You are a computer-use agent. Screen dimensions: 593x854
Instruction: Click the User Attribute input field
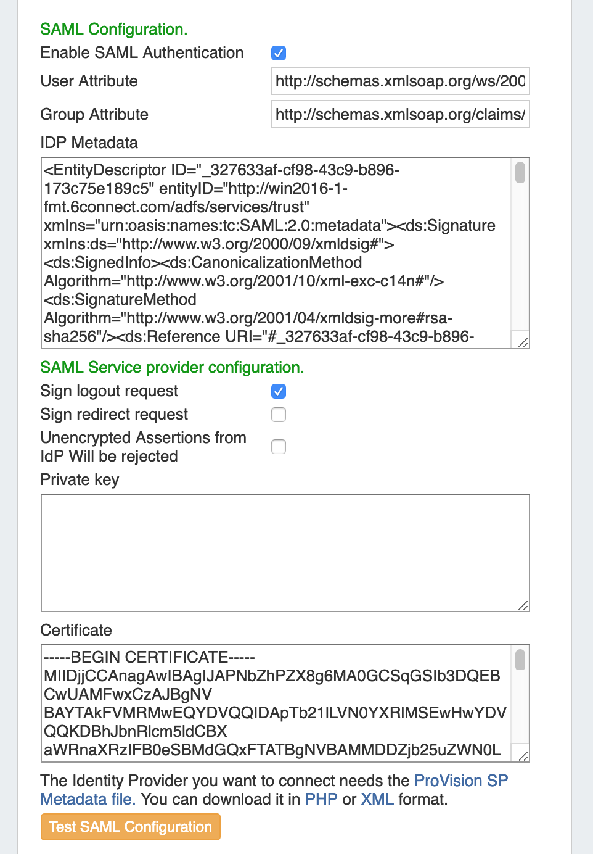(400, 81)
